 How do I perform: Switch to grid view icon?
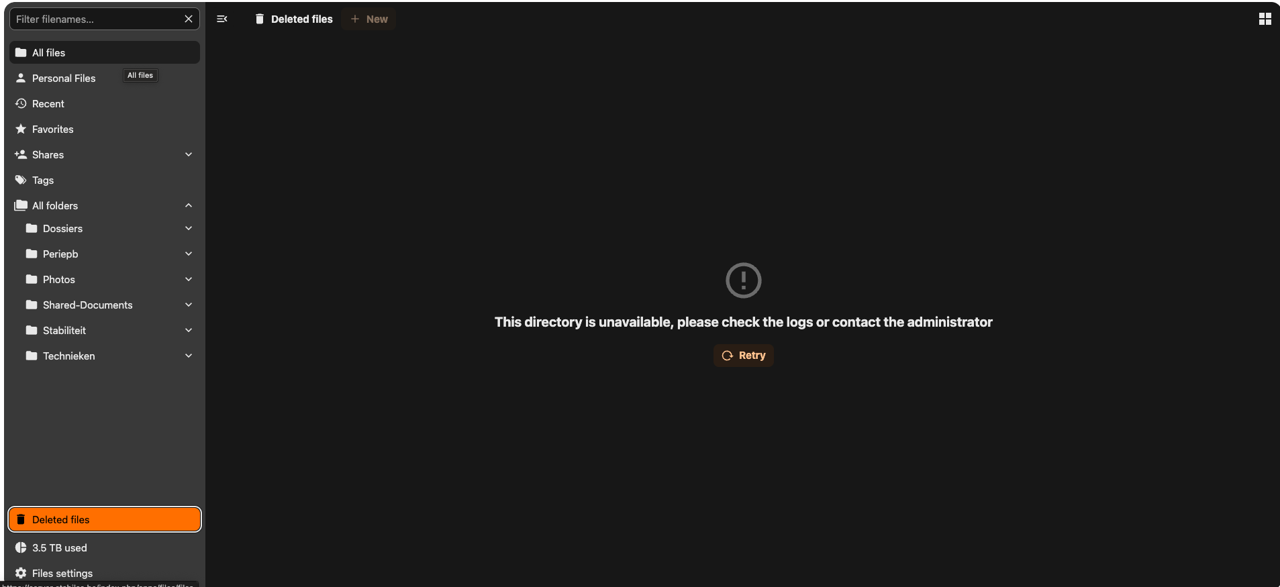tap(1265, 19)
